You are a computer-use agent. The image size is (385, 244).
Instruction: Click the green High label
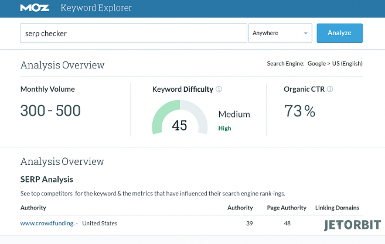coord(224,128)
